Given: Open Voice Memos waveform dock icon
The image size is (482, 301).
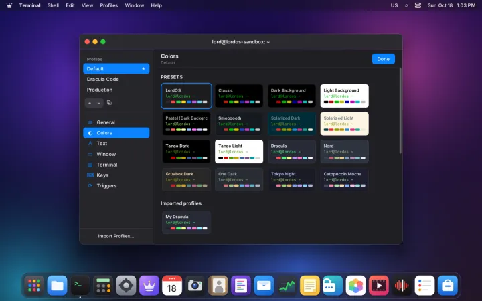Looking at the screenshot, I should (x=402, y=286).
